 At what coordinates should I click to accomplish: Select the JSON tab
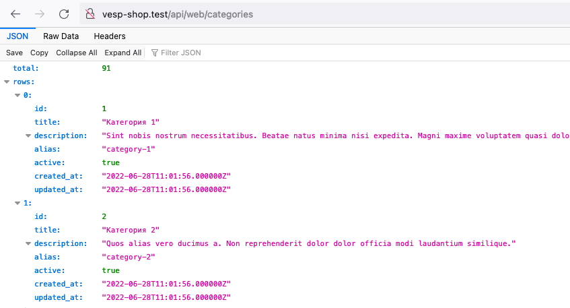17,36
